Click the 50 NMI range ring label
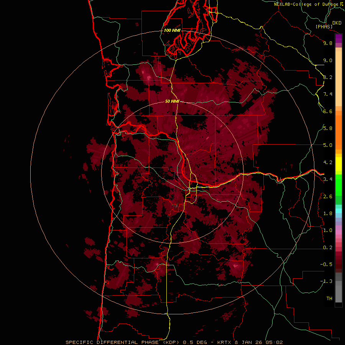This screenshot has width=345, height=345. click(x=172, y=101)
